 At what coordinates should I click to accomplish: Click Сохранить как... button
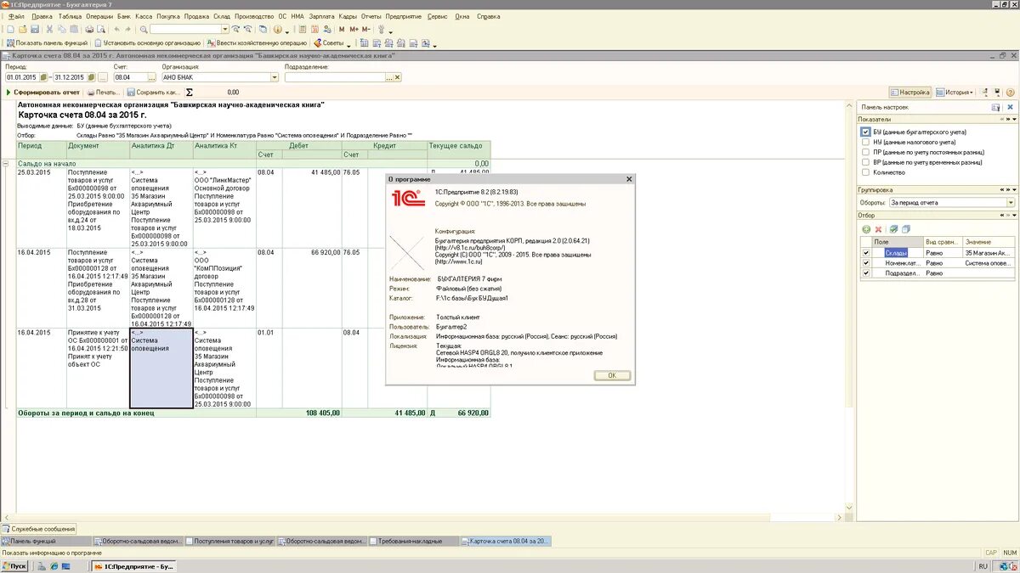coord(154,92)
